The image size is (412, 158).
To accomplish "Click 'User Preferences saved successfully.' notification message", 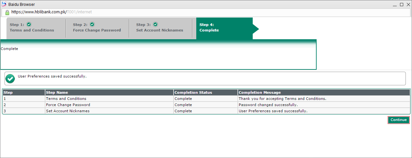I will click(52, 77).
